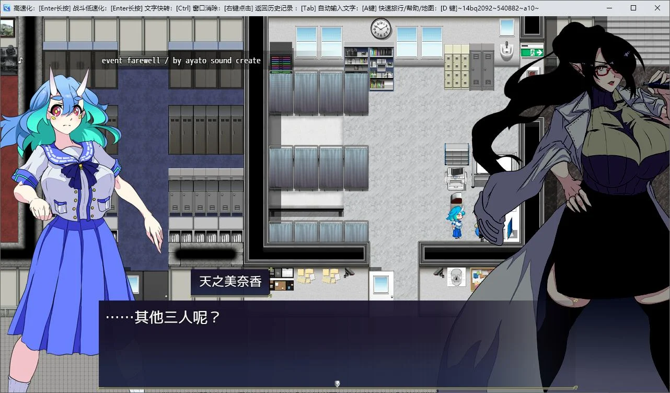The height and width of the screenshot is (393, 670).
Task: Minimize the game window
Action: click(x=609, y=8)
